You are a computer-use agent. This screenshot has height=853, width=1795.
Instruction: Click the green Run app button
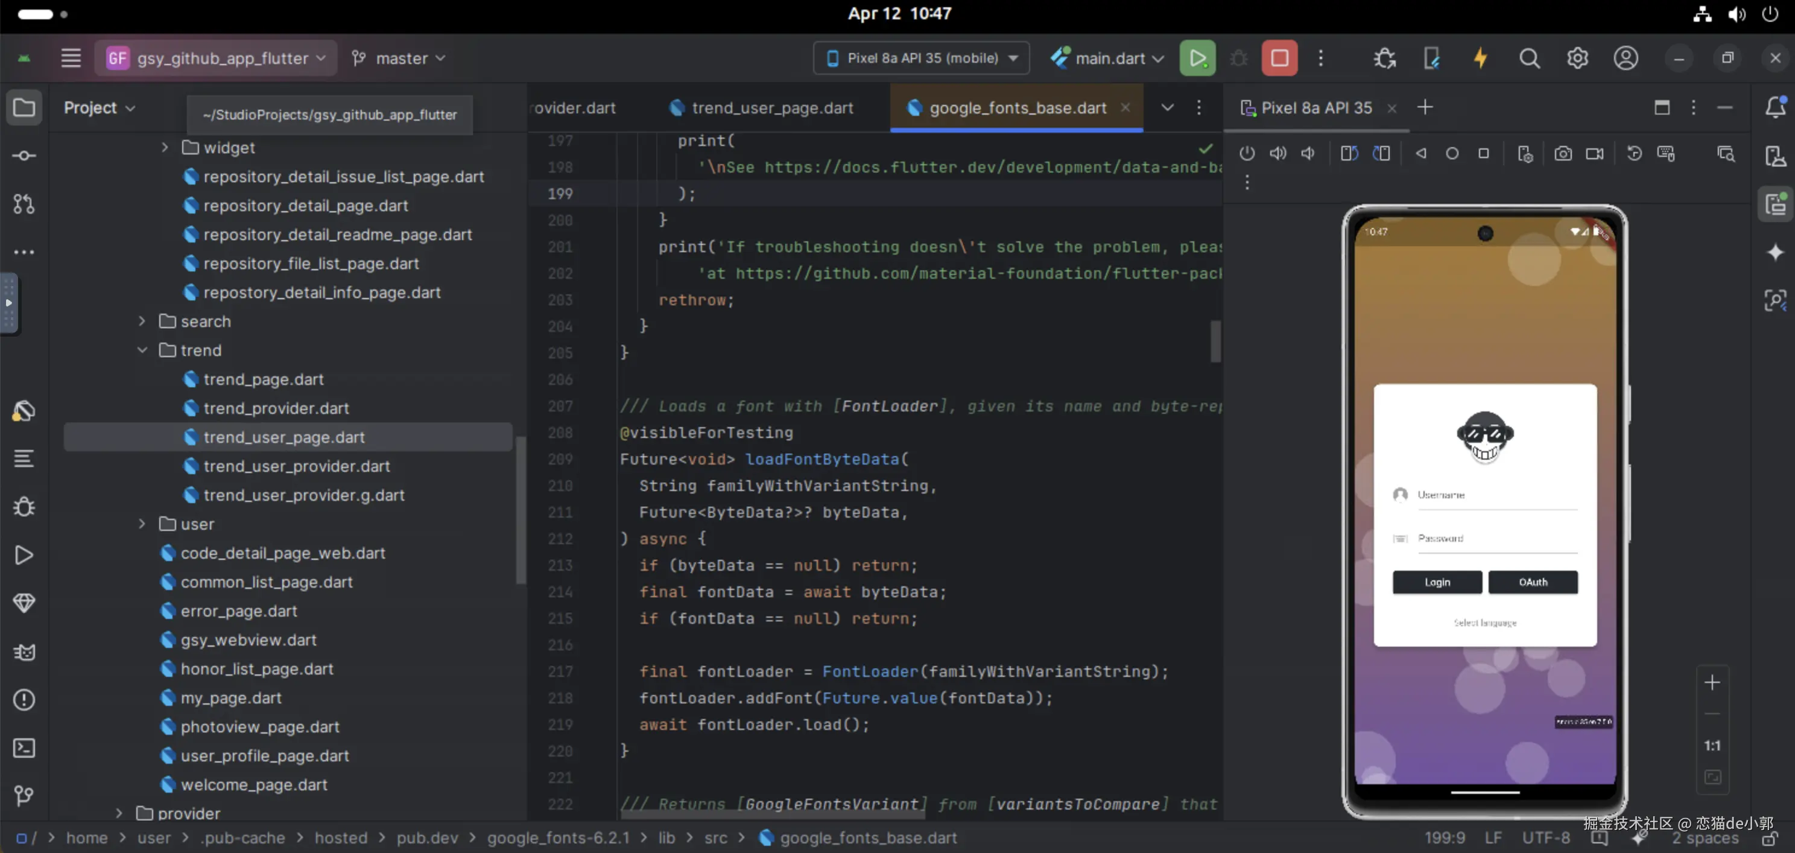[1197, 58]
